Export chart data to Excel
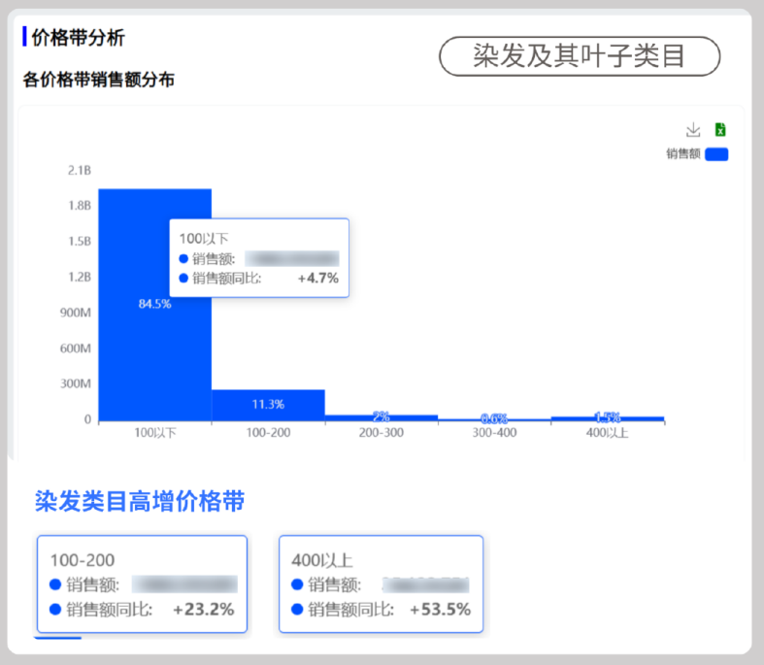Screen dimensions: 764x665 720,130
